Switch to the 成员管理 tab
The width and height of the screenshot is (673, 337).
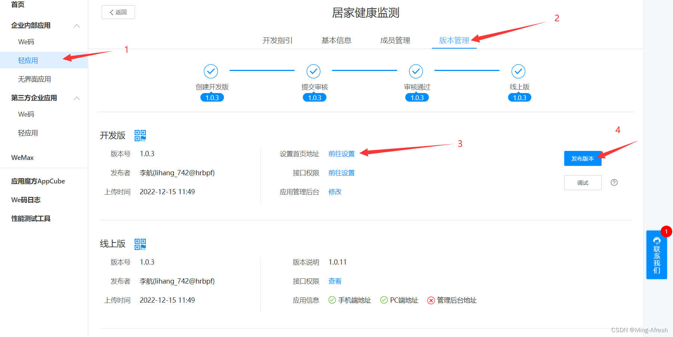click(x=395, y=40)
